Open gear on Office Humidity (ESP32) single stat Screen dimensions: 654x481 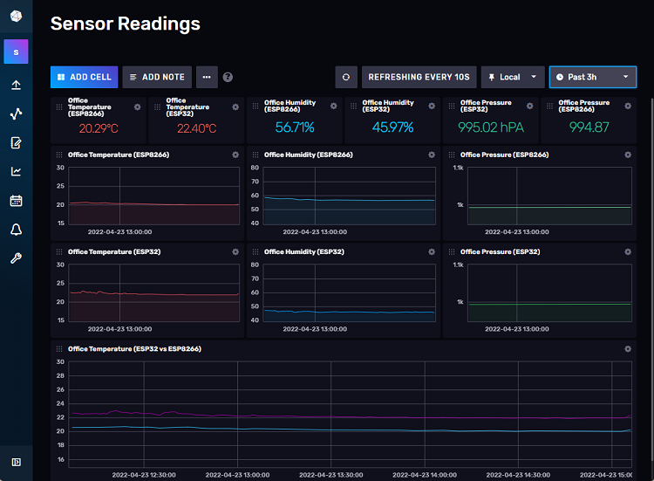coord(432,106)
